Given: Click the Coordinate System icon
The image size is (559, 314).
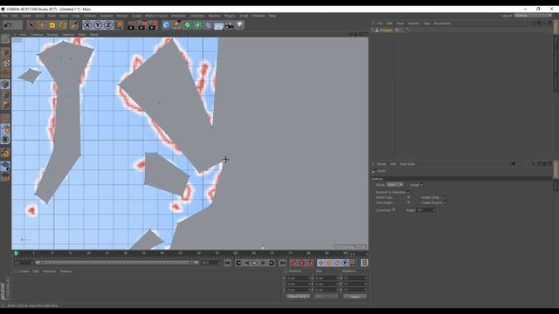Looking at the screenshot, I should 119,25.
